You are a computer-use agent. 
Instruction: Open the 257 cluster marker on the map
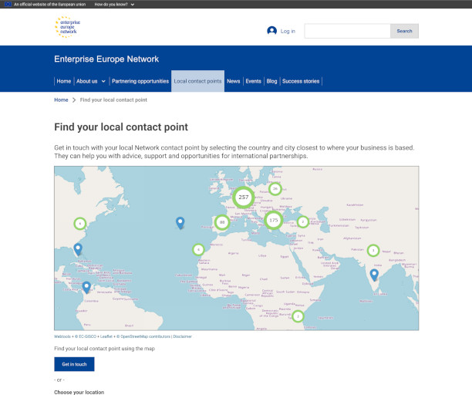pos(243,197)
